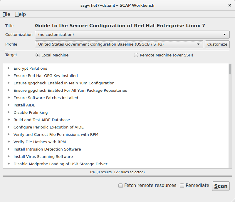
Task: Expand the Verify File Hashes with RPM rule
Action: (9, 142)
